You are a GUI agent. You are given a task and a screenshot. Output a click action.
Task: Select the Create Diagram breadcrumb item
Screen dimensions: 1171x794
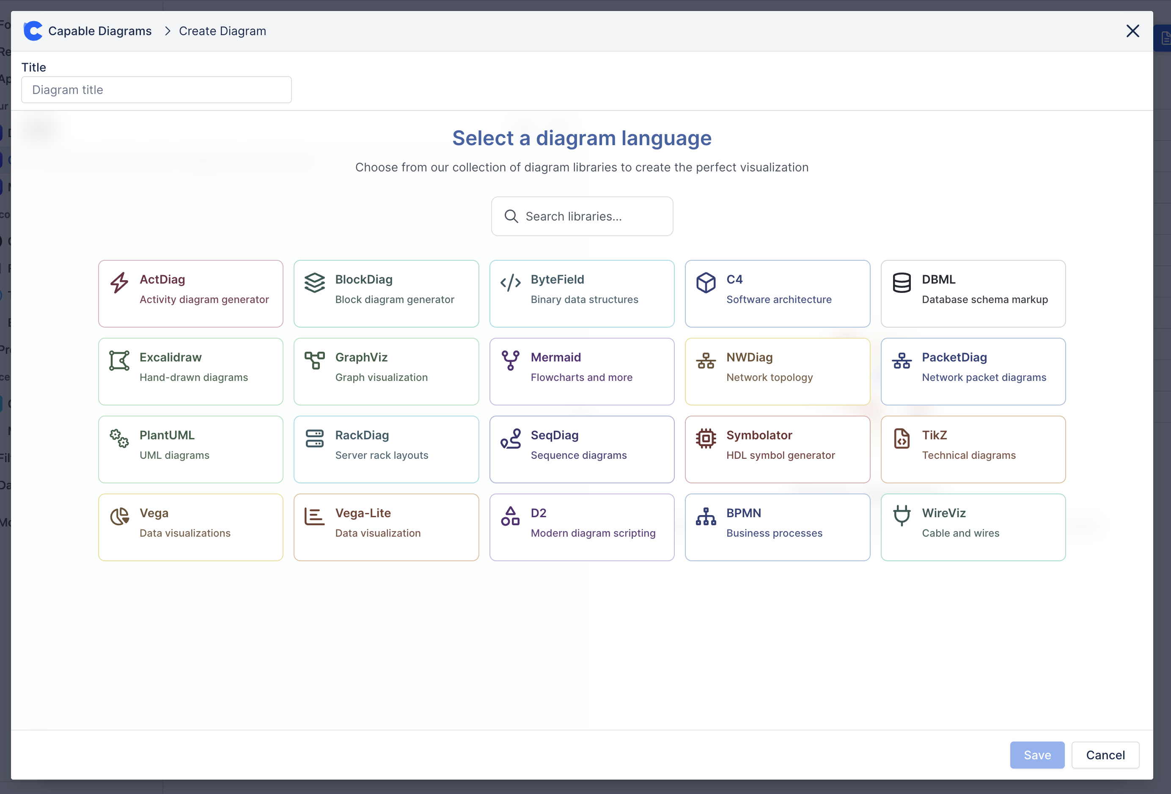pos(222,31)
